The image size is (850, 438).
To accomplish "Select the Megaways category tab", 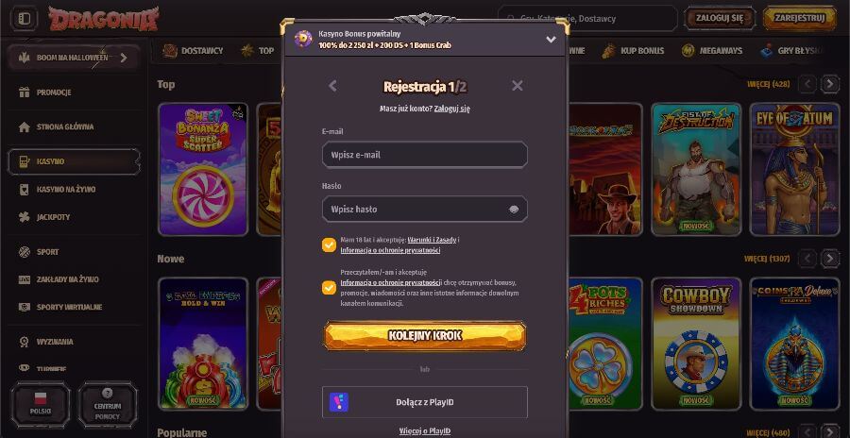I will click(712, 50).
